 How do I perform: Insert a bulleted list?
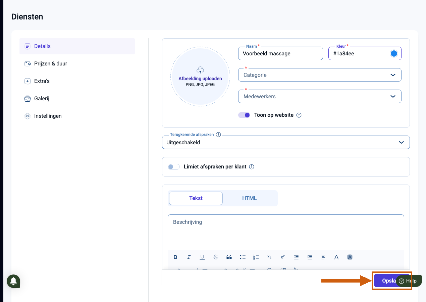[243, 257]
